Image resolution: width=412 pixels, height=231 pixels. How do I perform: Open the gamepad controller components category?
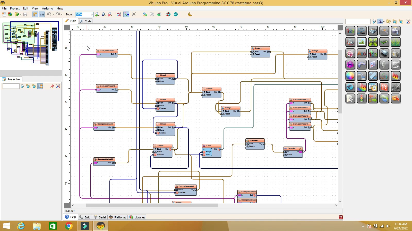pyautogui.click(x=362, y=65)
